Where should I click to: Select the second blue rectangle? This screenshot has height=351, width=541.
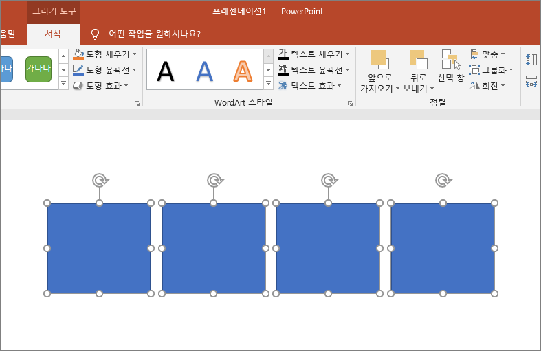point(214,248)
